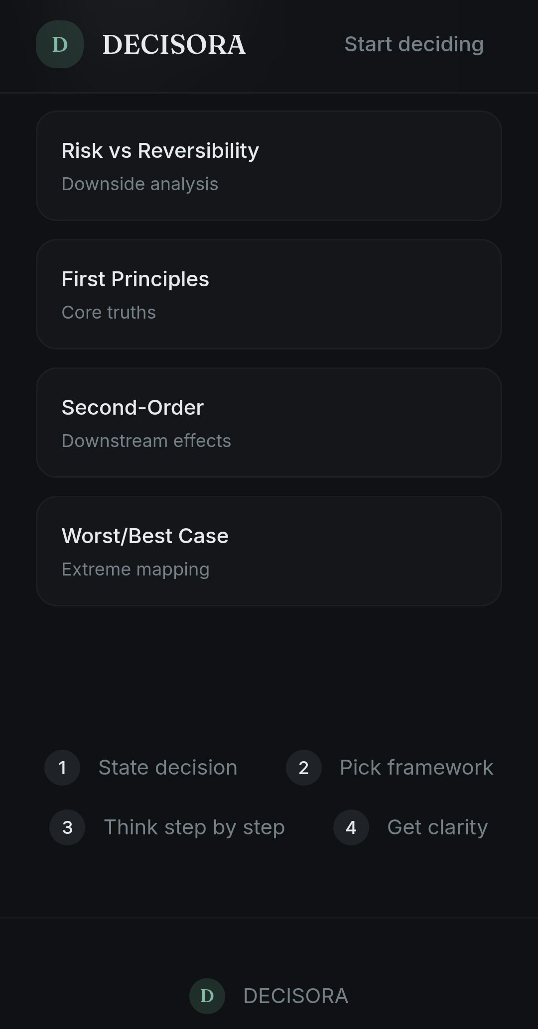Click the Core truths subtitle text
Viewport: 538px width, 1029px height.
click(109, 312)
